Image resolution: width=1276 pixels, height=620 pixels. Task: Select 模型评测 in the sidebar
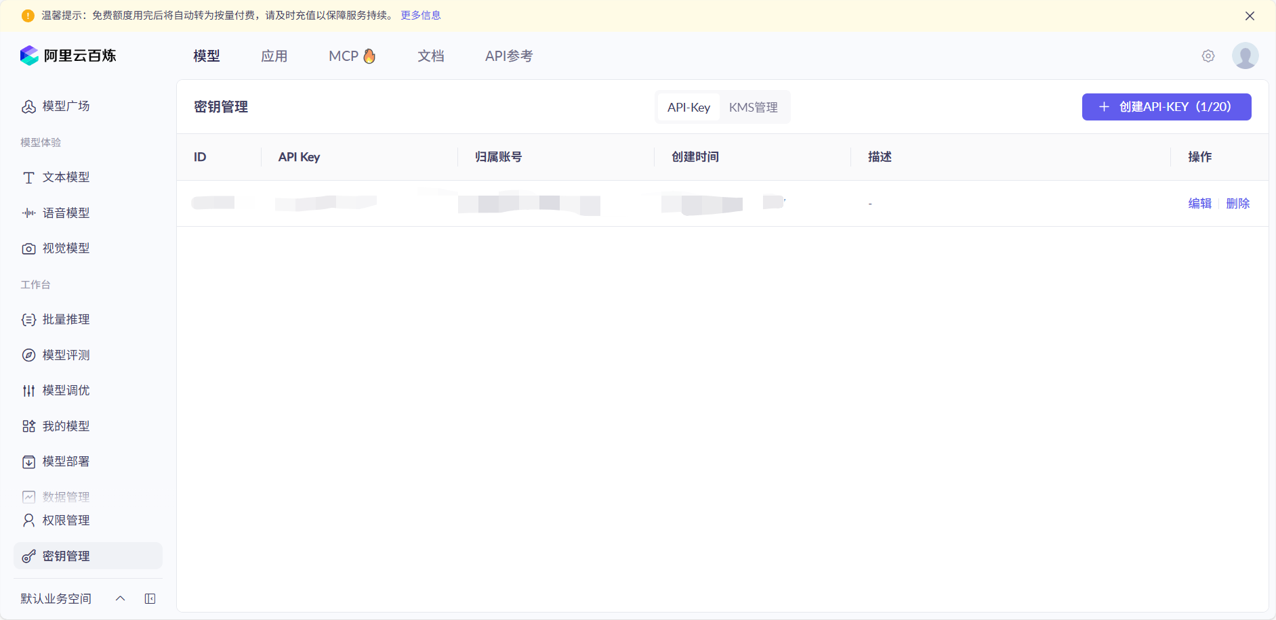(x=65, y=355)
